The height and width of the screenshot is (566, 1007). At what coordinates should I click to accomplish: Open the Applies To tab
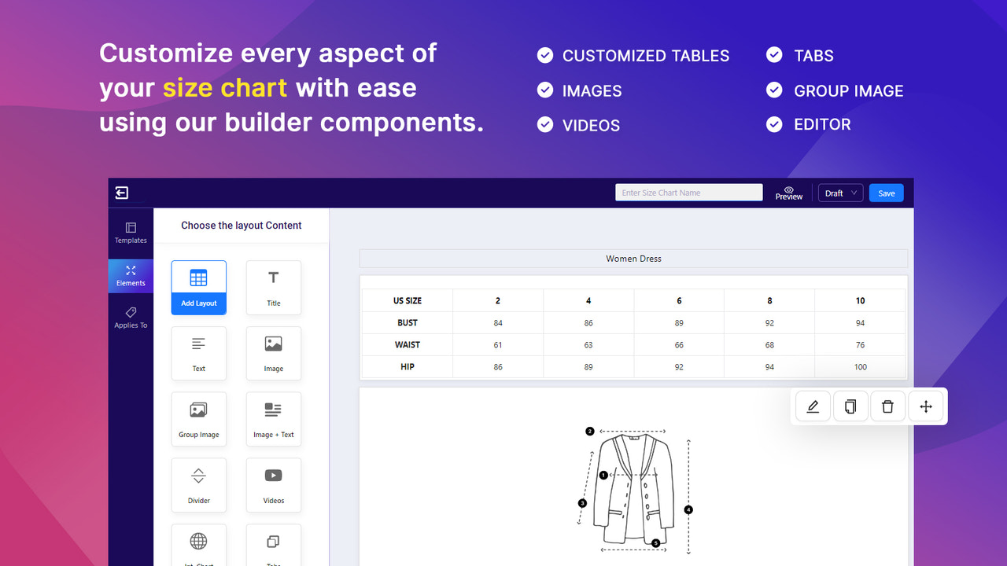click(131, 318)
